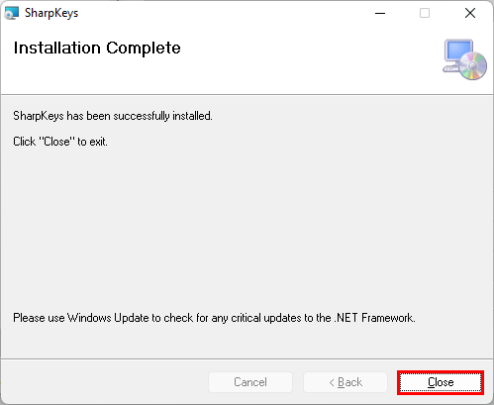The image size is (494, 405).
Task: Click the empty gray area of the dialog body
Action: pos(247,228)
